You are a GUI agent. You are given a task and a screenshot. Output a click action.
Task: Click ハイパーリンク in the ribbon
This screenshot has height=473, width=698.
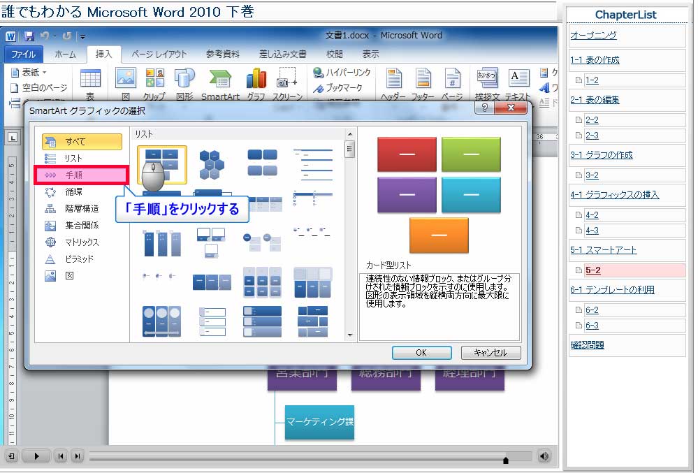coord(342,73)
